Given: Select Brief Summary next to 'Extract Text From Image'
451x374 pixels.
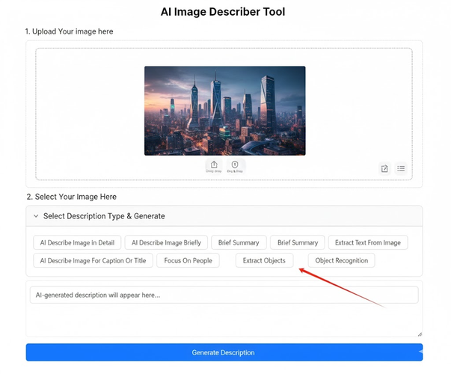Looking at the screenshot, I should point(298,242).
